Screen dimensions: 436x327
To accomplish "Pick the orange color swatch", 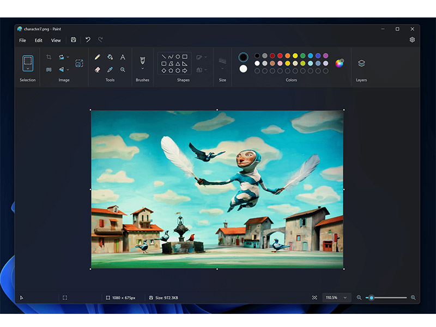I will [x=288, y=56].
